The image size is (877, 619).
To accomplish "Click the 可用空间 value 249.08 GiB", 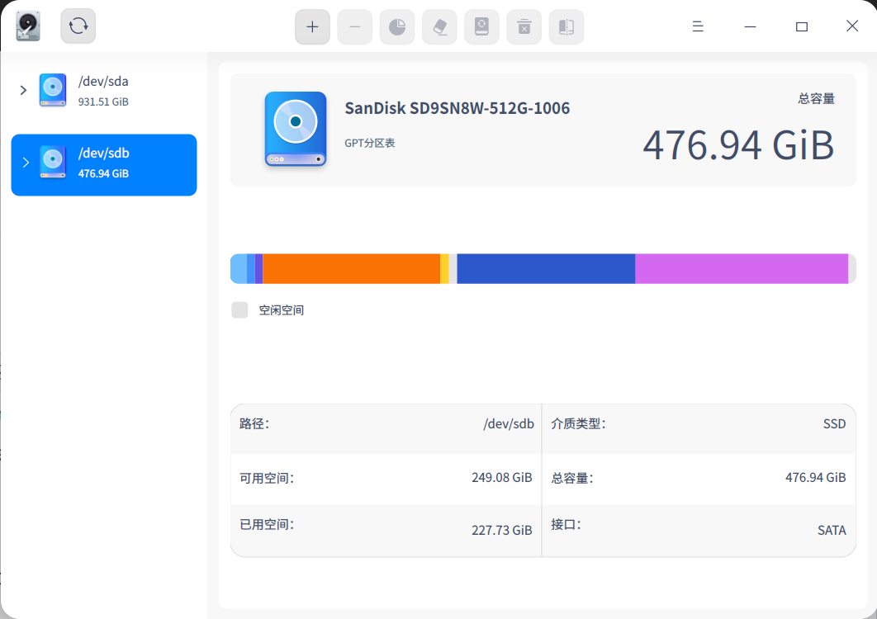I will pyautogui.click(x=501, y=477).
